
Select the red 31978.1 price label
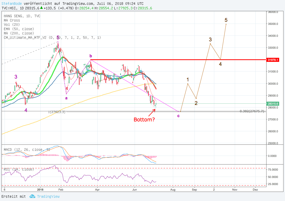pyautogui.click(x=273, y=60)
